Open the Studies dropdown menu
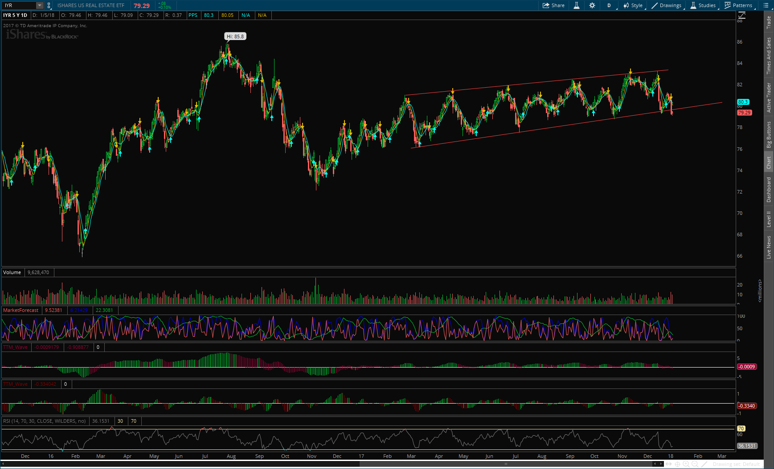Viewport: 774px width, 469px height. 704,5
